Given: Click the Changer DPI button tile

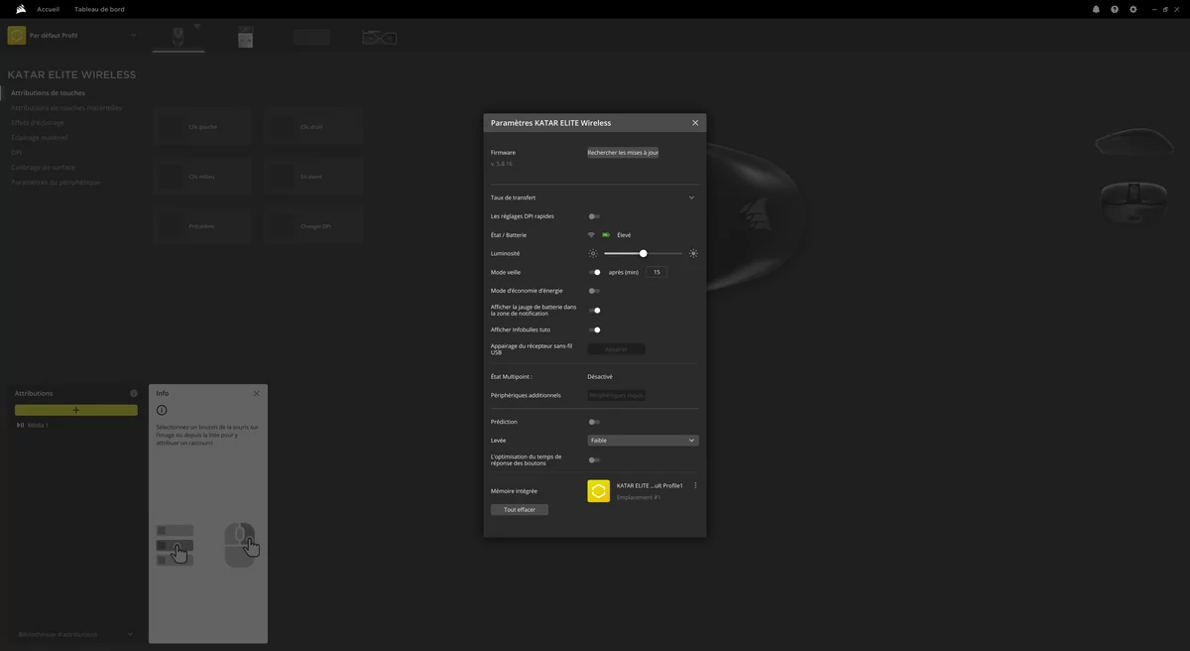Looking at the screenshot, I should pos(313,226).
